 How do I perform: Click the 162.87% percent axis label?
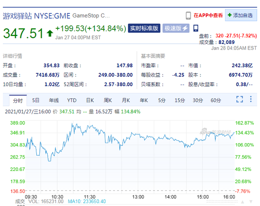tap(244, 123)
